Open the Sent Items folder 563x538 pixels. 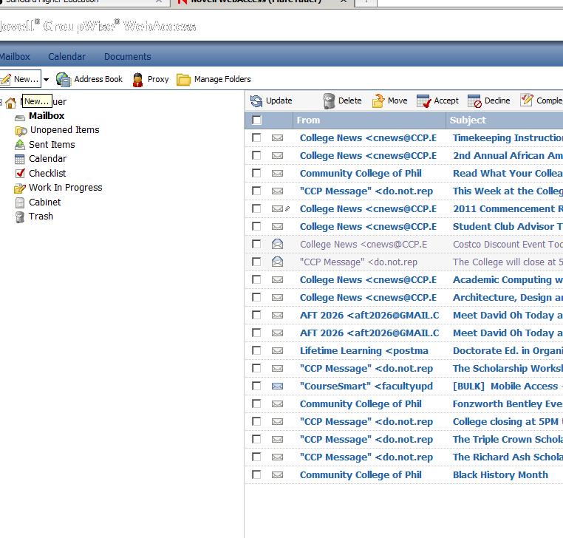pos(52,144)
